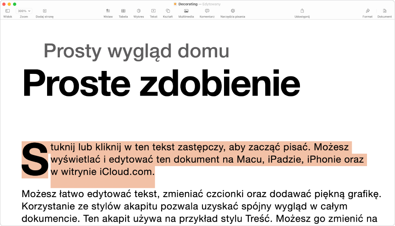
Task: Click the text 'w witrynie iCloud.com.'
Action: [103, 172]
